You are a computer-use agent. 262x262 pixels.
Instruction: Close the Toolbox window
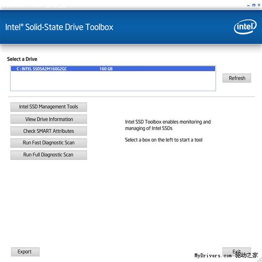[259, 5]
